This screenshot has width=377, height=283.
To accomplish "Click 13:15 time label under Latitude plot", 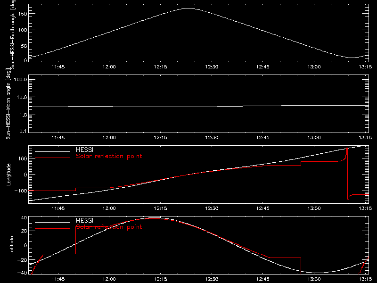I will [365, 279].
